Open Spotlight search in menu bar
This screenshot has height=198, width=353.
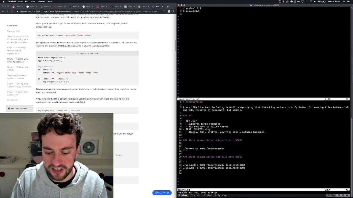click(344, 1)
